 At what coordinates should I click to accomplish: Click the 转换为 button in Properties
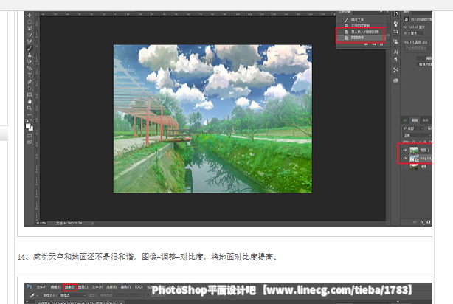424,64
